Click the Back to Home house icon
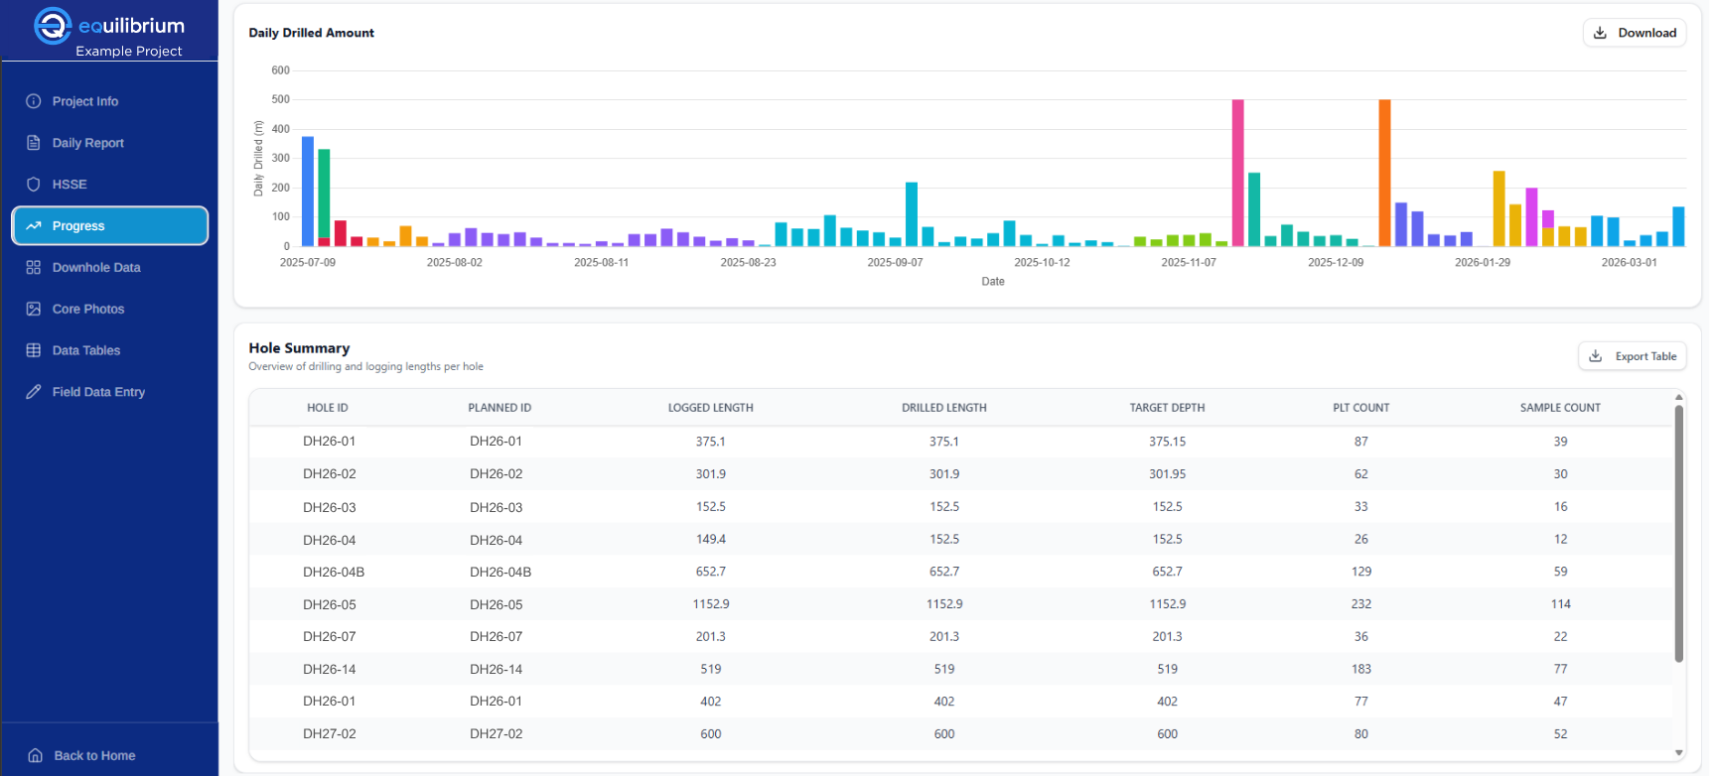The height and width of the screenshot is (776, 1716). point(36,755)
